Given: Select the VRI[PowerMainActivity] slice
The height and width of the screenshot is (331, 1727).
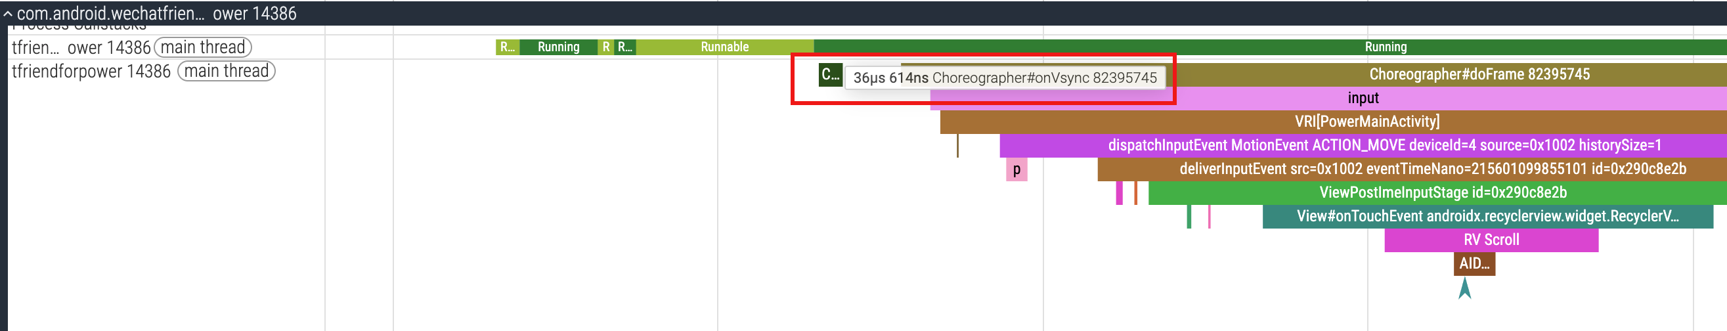Looking at the screenshot, I should 1366,122.
